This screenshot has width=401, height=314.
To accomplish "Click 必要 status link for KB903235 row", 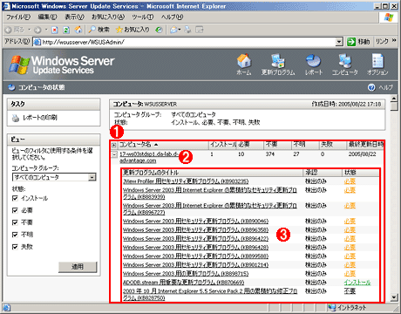I will click(350, 181).
